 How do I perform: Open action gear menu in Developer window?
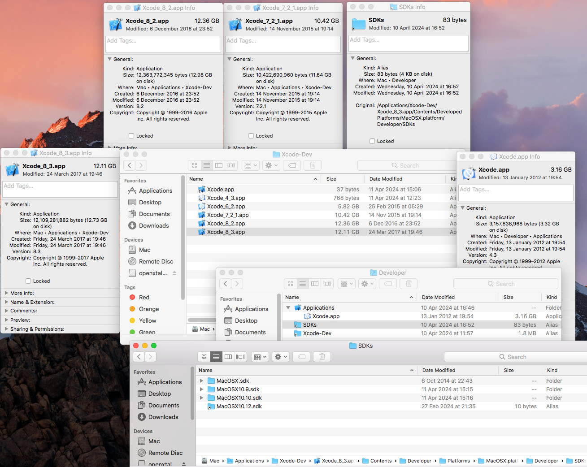tap(367, 284)
